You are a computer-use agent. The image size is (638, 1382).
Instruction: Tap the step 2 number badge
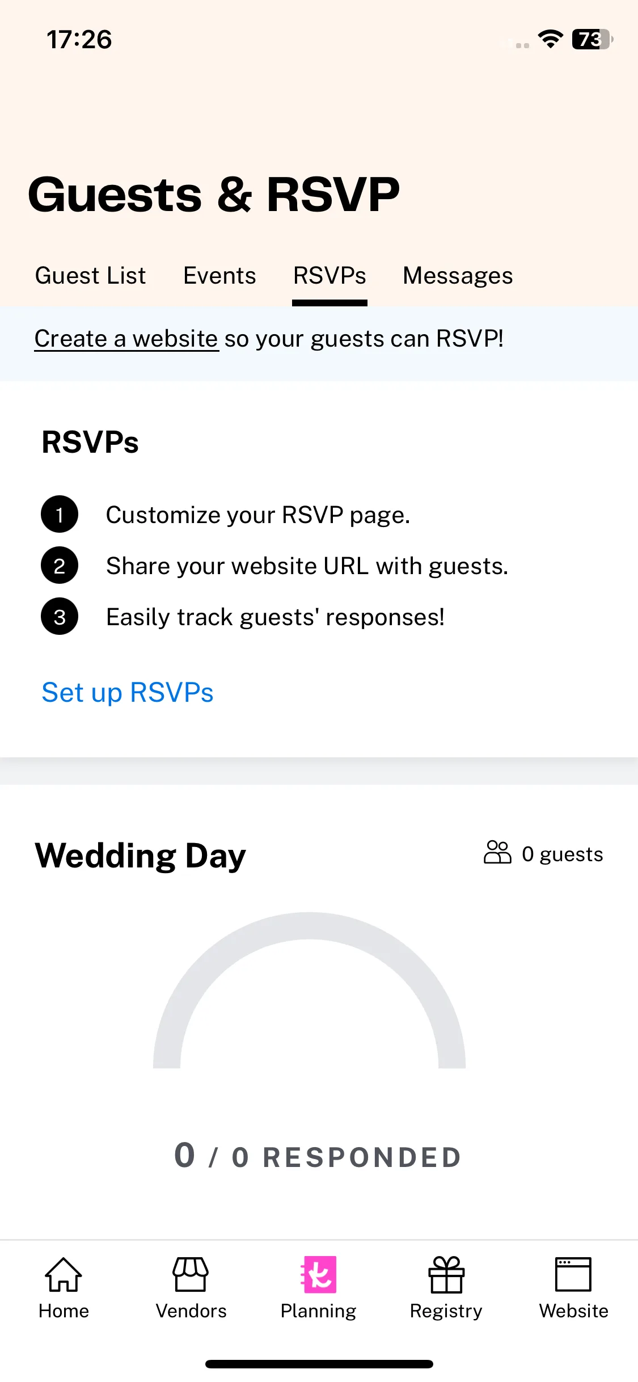point(60,566)
